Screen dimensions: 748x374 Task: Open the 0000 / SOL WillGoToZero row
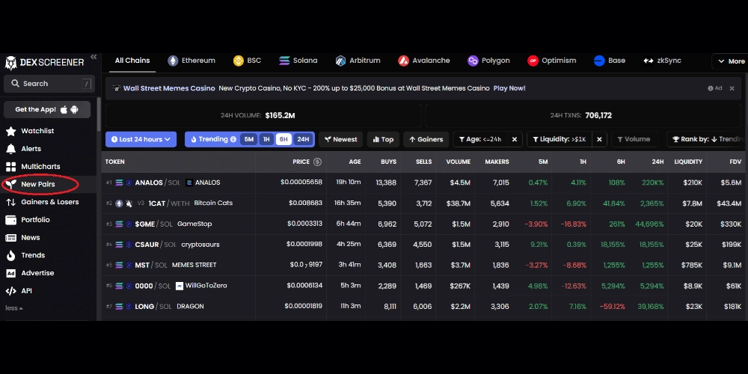pyautogui.click(x=425, y=286)
